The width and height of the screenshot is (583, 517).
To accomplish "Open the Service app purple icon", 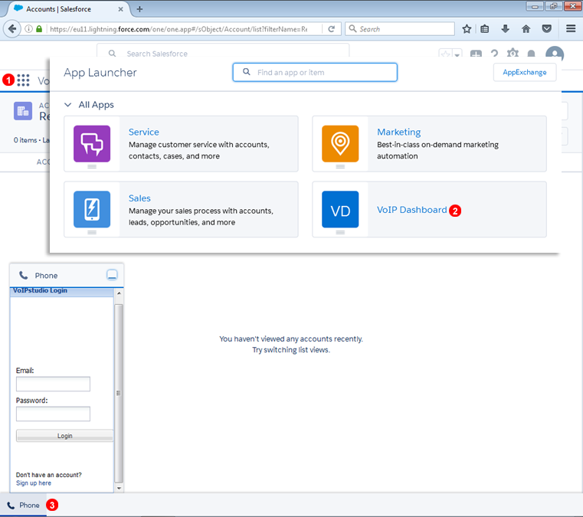I will point(92,144).
